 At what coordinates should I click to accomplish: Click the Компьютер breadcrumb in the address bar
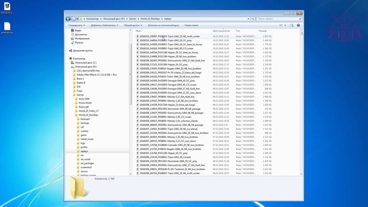click(93, 19)
